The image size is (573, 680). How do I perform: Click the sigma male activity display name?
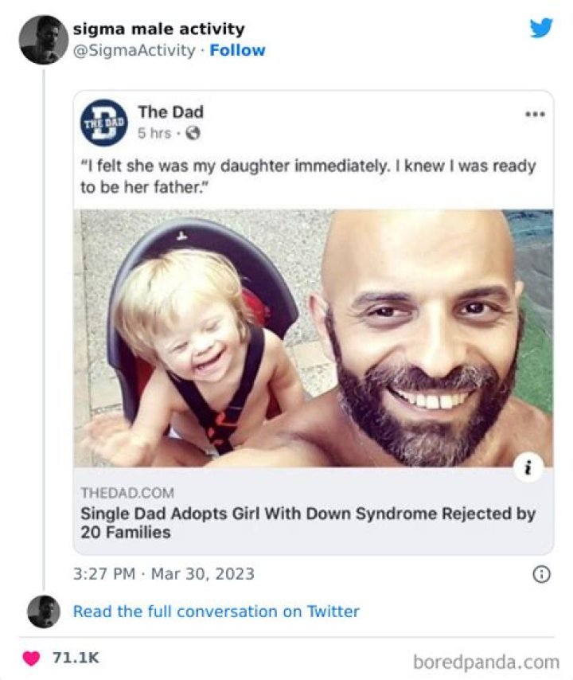(x=158, y=29)
